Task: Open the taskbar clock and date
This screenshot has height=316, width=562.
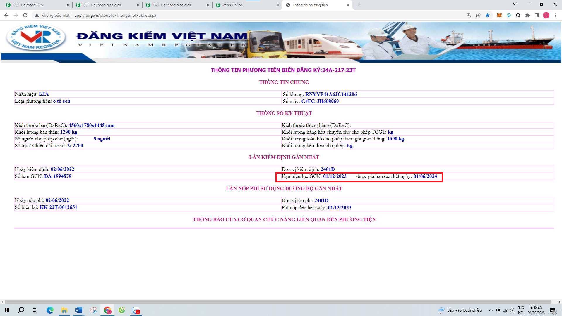Action: [x=536, y=310]
